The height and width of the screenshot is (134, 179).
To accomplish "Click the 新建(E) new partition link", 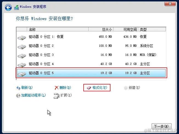I will click(x=134, y=88).
